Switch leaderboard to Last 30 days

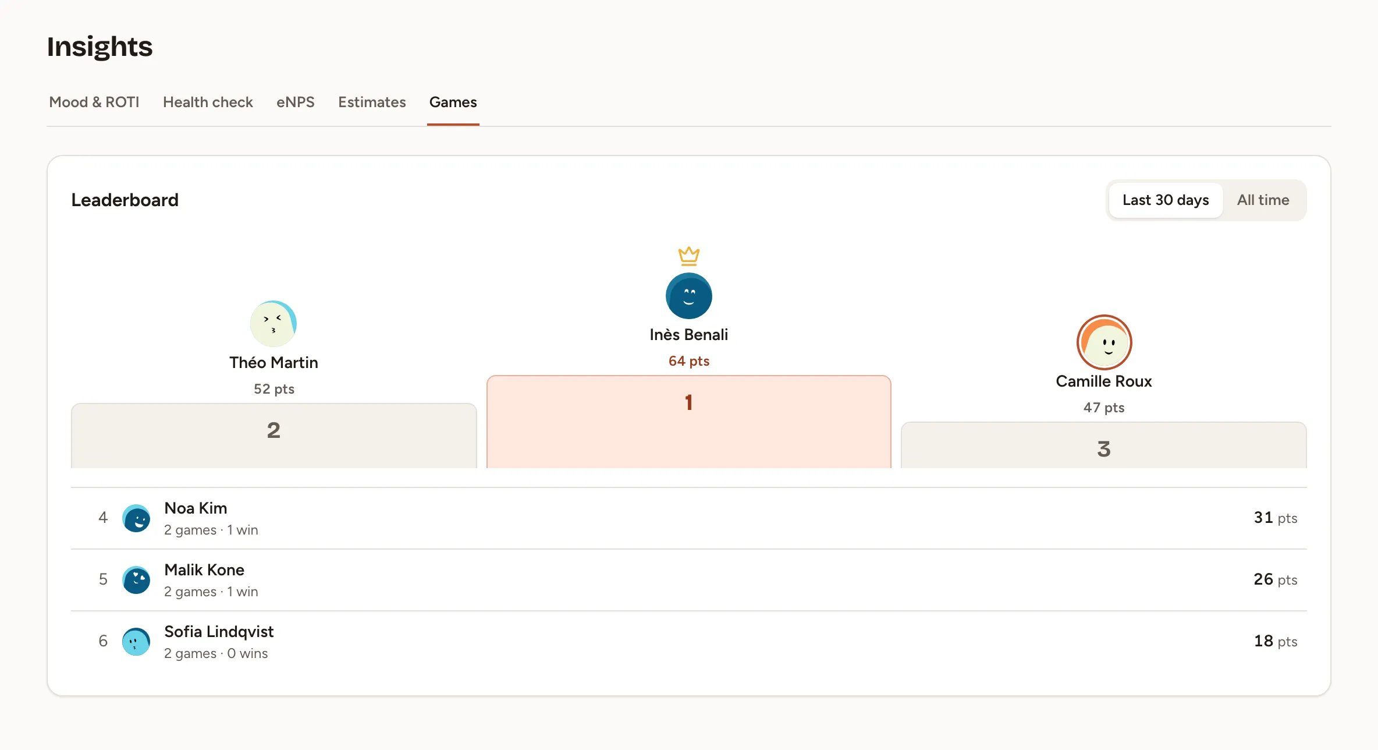tap(1166, 200)
